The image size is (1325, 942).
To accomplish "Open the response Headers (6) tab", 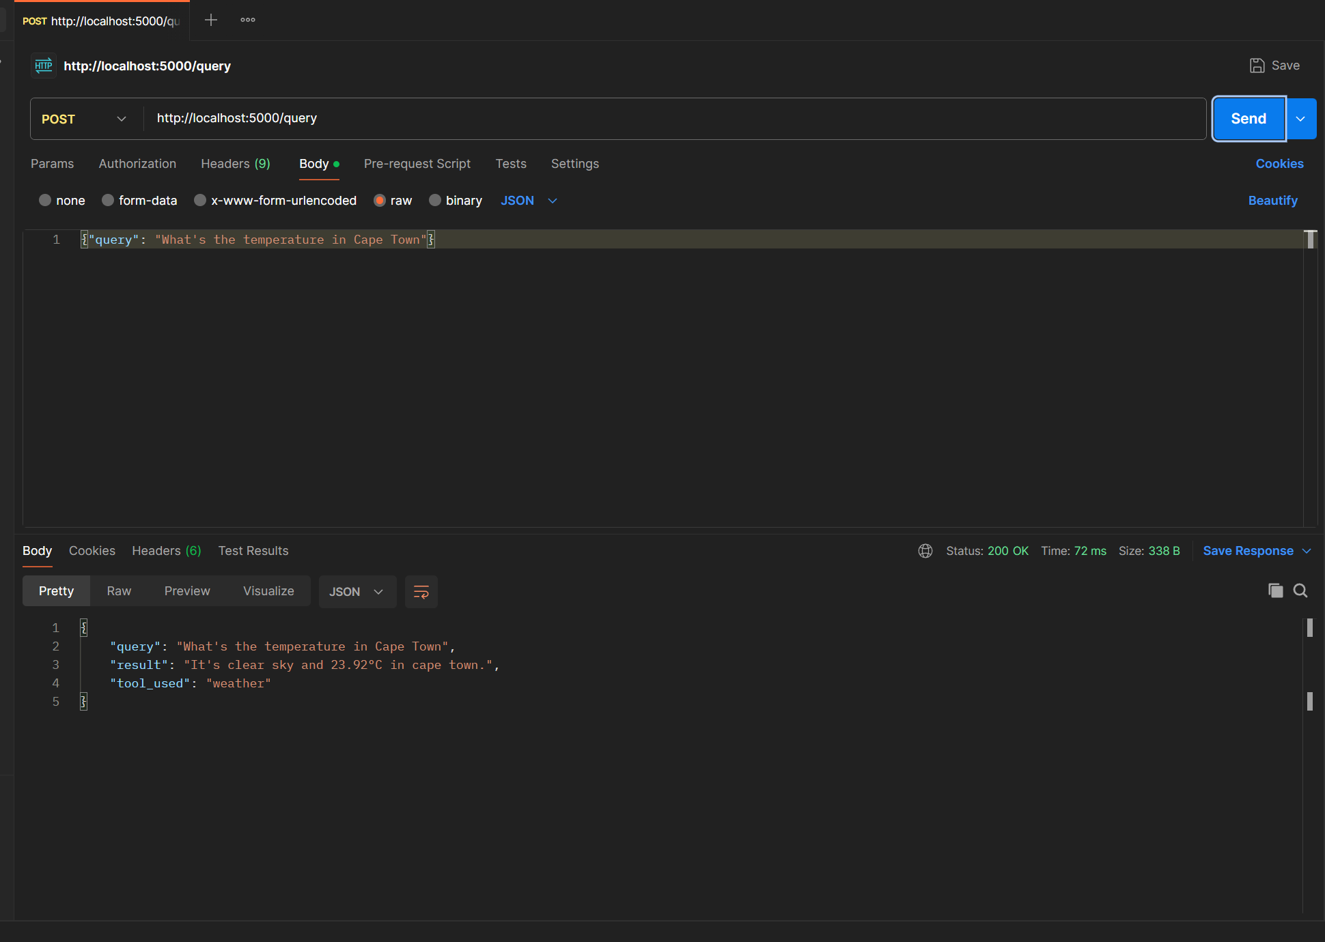I will tap(166, 551).
